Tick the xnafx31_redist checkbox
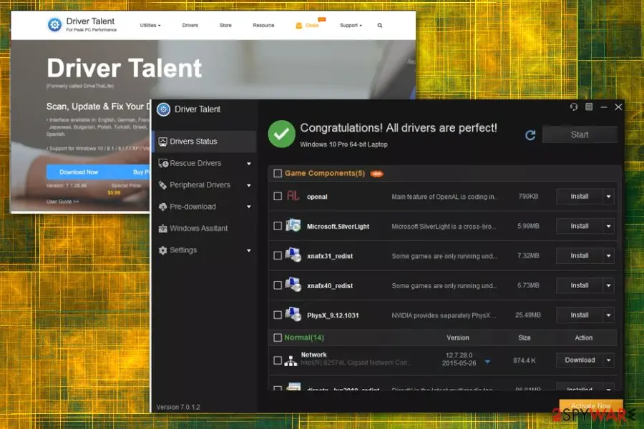 point(278,256)
